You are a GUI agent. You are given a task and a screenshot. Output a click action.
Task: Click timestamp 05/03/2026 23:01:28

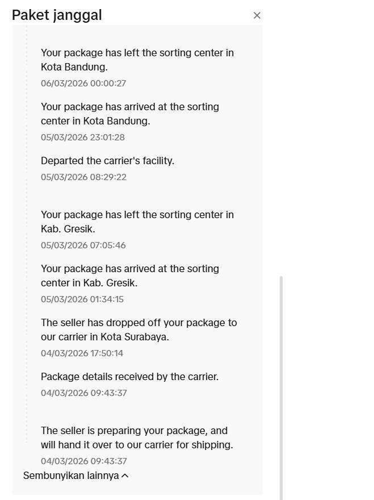[x=84, y=137]
